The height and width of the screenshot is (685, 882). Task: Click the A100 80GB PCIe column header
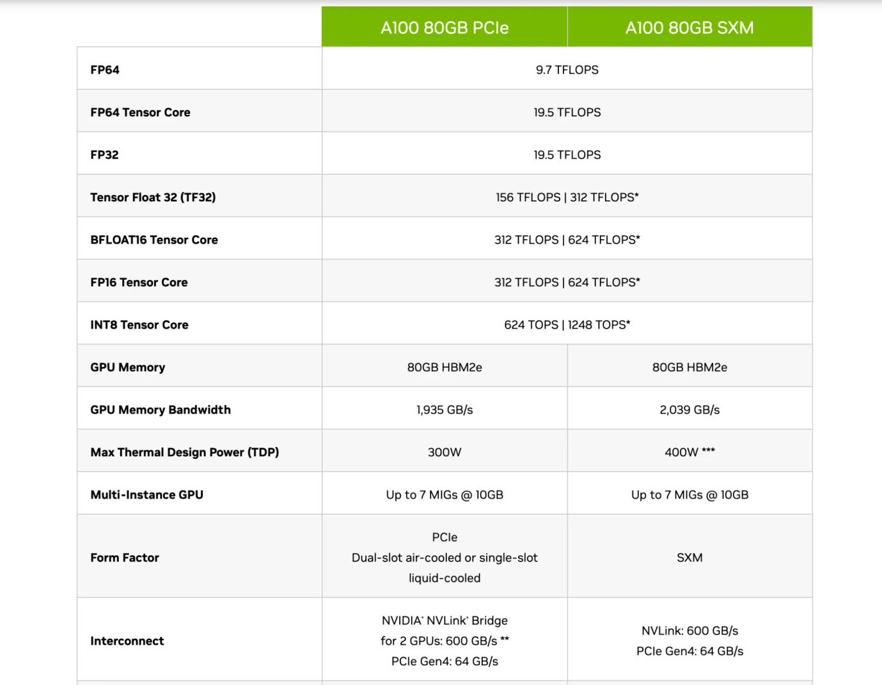click(x=445, y=28)
